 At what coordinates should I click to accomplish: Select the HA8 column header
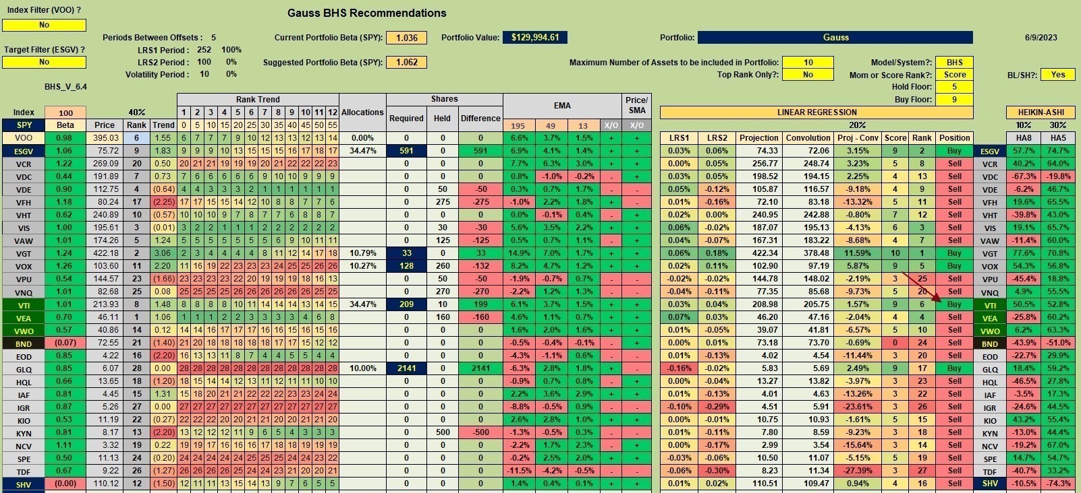coord(1024,138)
